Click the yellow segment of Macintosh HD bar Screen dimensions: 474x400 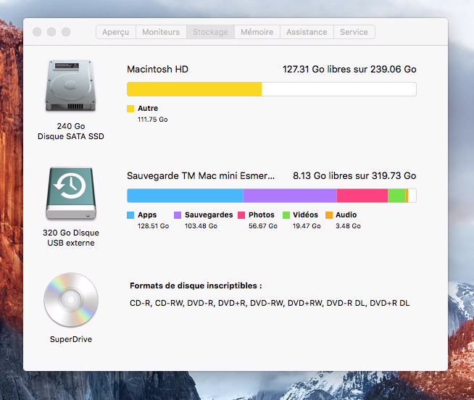tap(194, 89)
